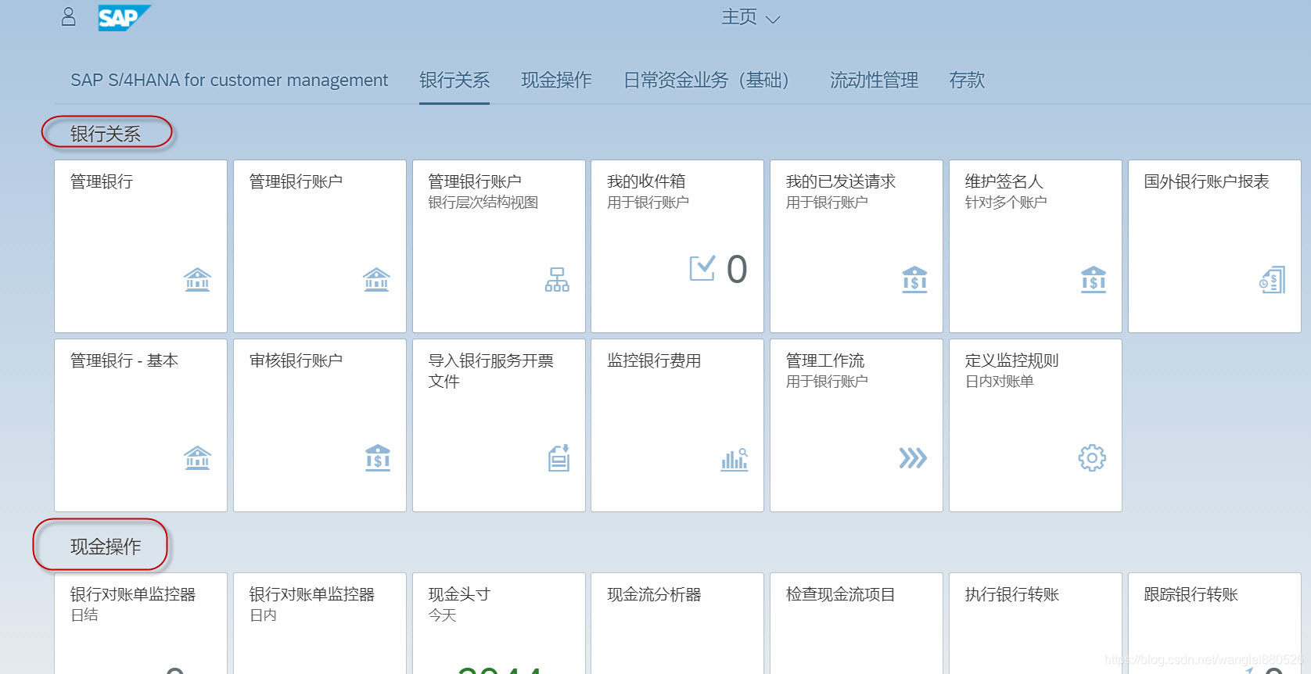
Task: Open the 维护签名人 tile title
Action: pos(1004,181)
